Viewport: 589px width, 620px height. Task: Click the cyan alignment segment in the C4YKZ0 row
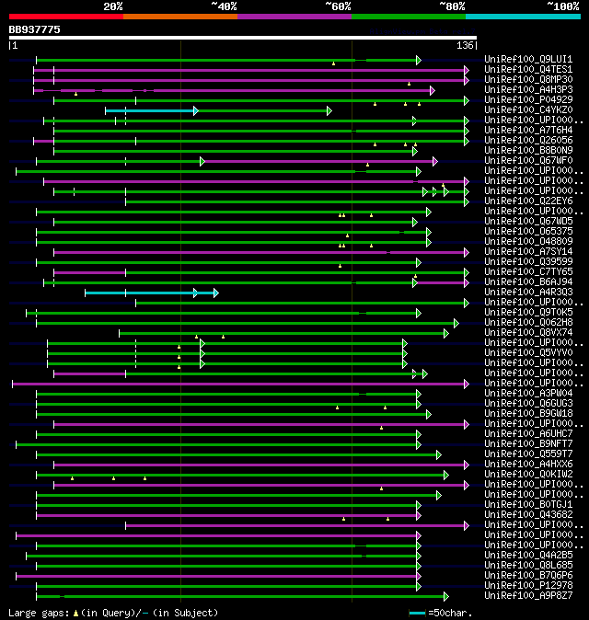pos(150,110)
